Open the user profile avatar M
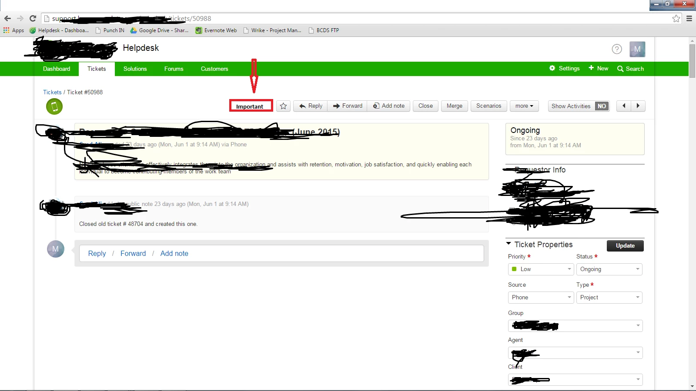The width and height of the screenshot is (696, 391). coord(637,49)
